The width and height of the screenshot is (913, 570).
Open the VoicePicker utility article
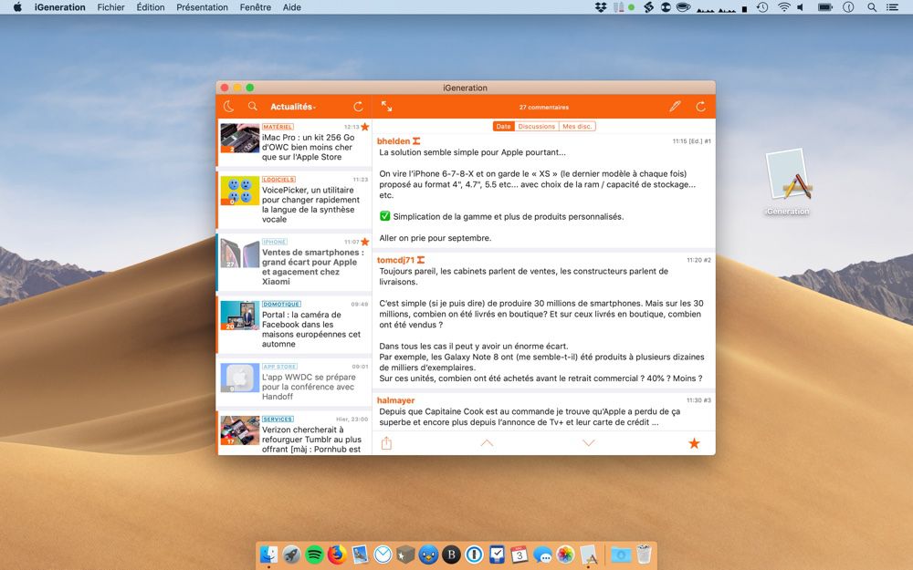pos(294,200)
